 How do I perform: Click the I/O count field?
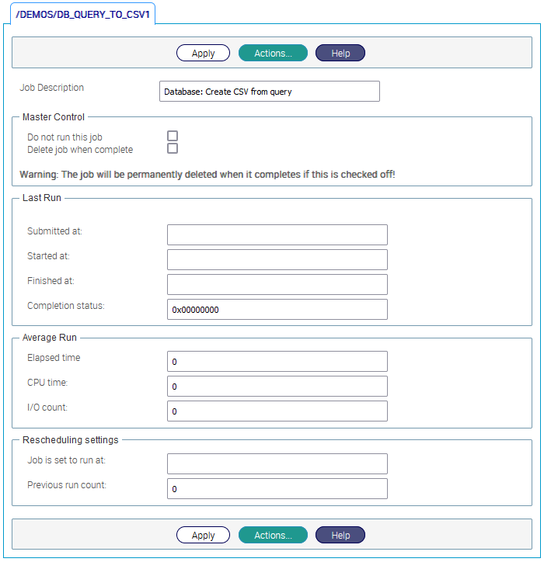click(277, 411)
